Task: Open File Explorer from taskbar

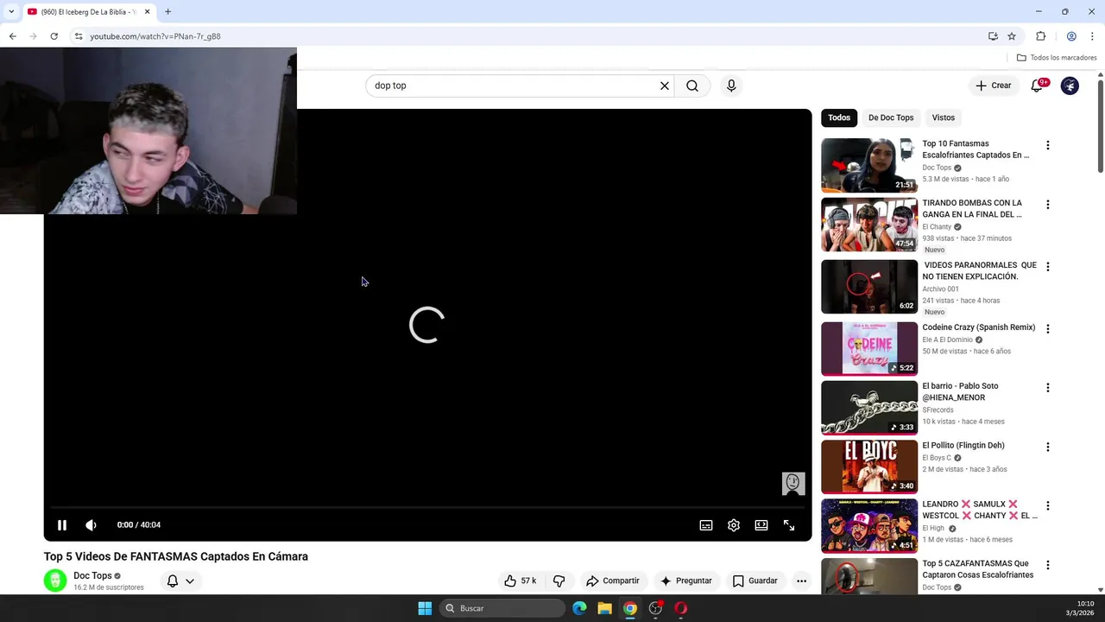Action: (x=605, y=608)
